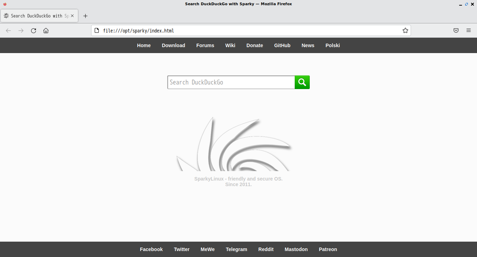Click the URL address bar
This screenshot has height=257, width=477.
pyautogui.click(x=251, y=31)
